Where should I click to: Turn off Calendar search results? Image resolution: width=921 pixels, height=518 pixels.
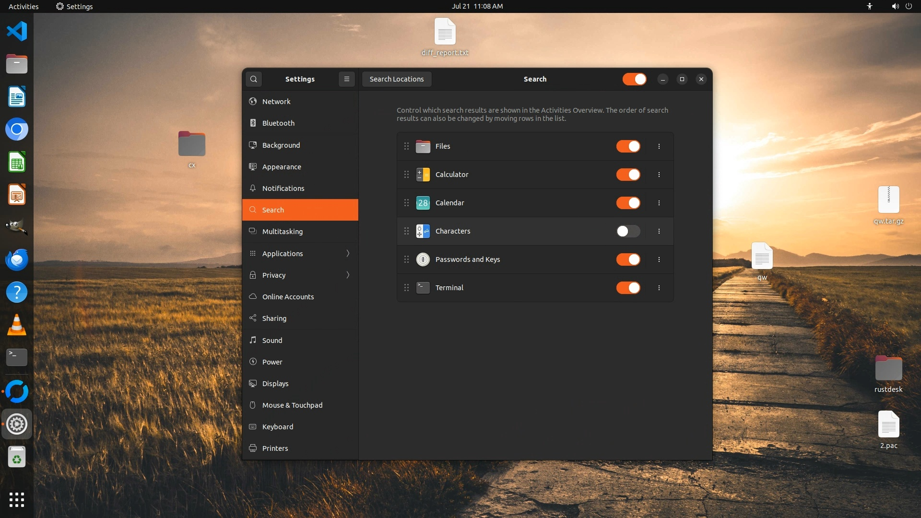(x=628, y=203)
